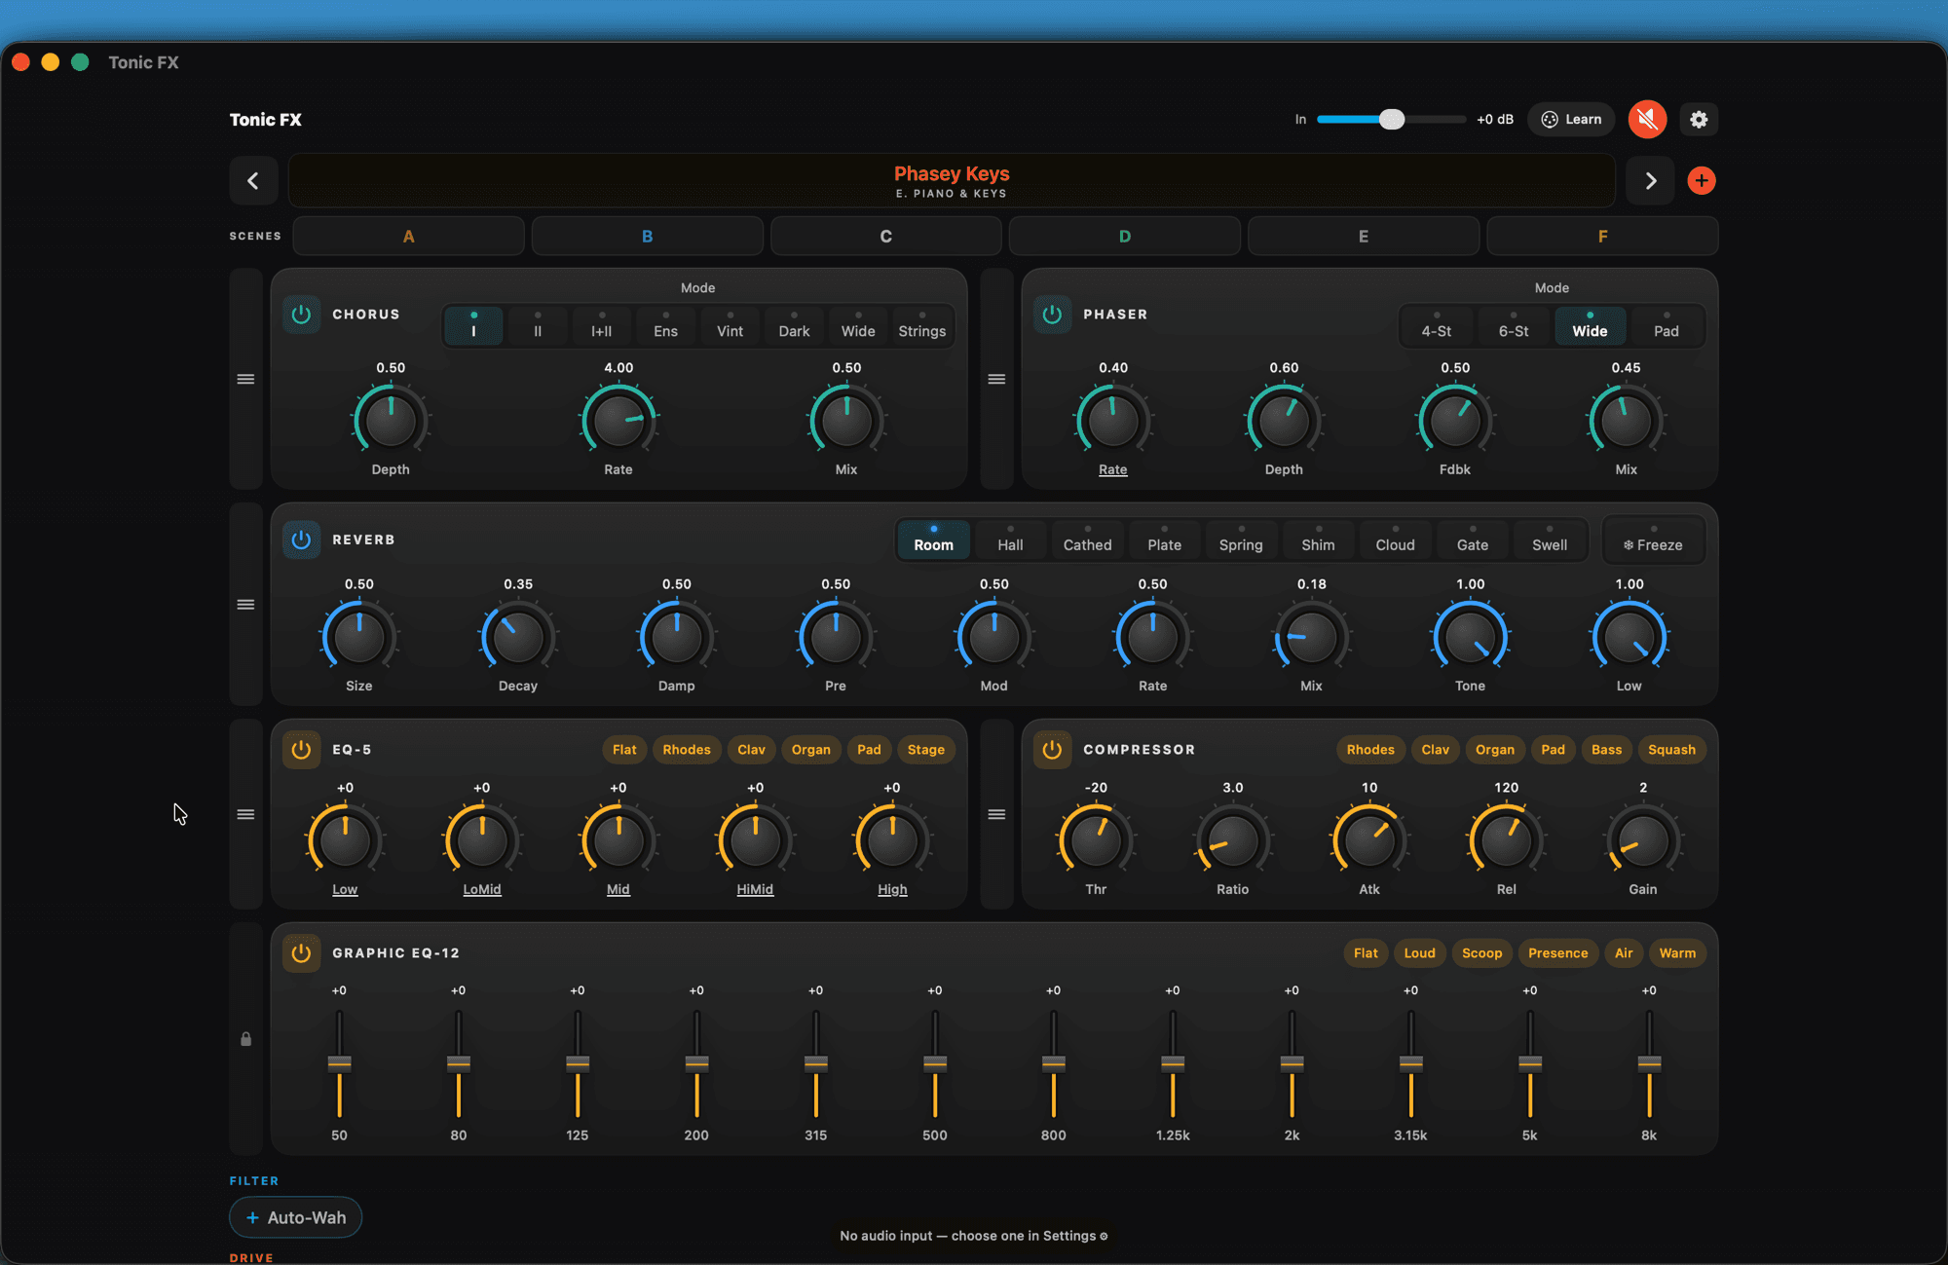
Task: Toggle the EQ-5 power button
Action: click(301, 750)
